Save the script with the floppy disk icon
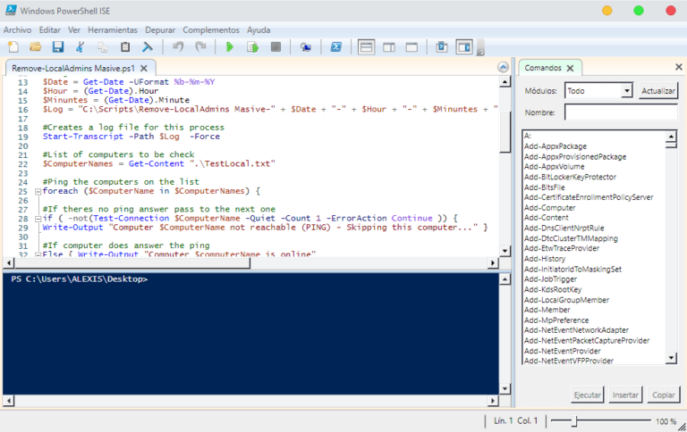 58,46
